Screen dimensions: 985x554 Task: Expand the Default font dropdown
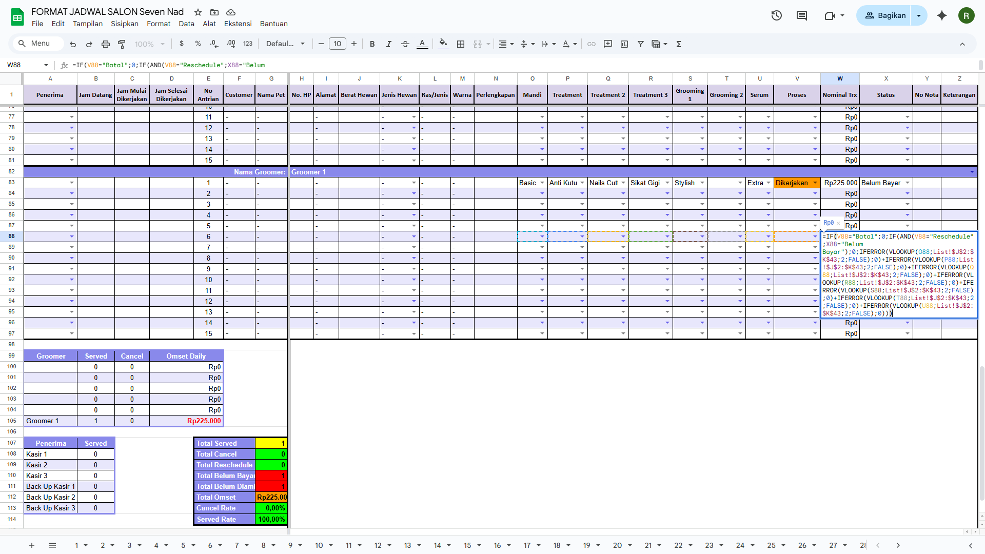(x=285, y=44)
